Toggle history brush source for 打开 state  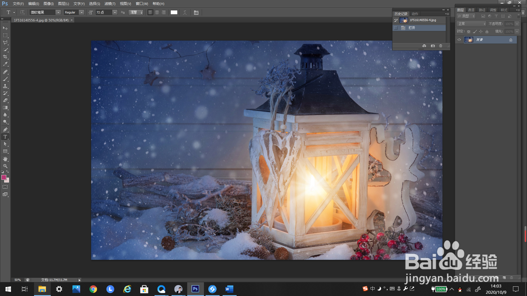click(396, 28)
